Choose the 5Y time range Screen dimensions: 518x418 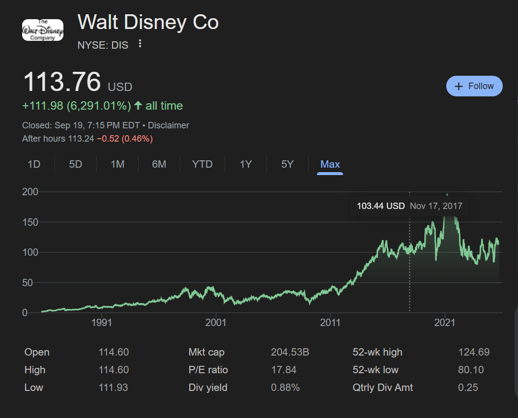pos(288,164)
